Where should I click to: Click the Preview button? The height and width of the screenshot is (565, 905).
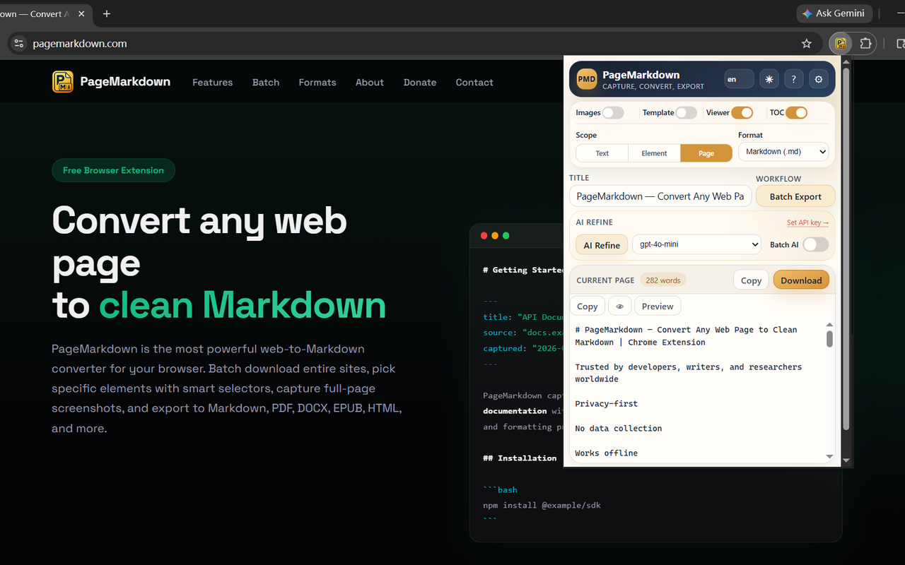[658, 306]
